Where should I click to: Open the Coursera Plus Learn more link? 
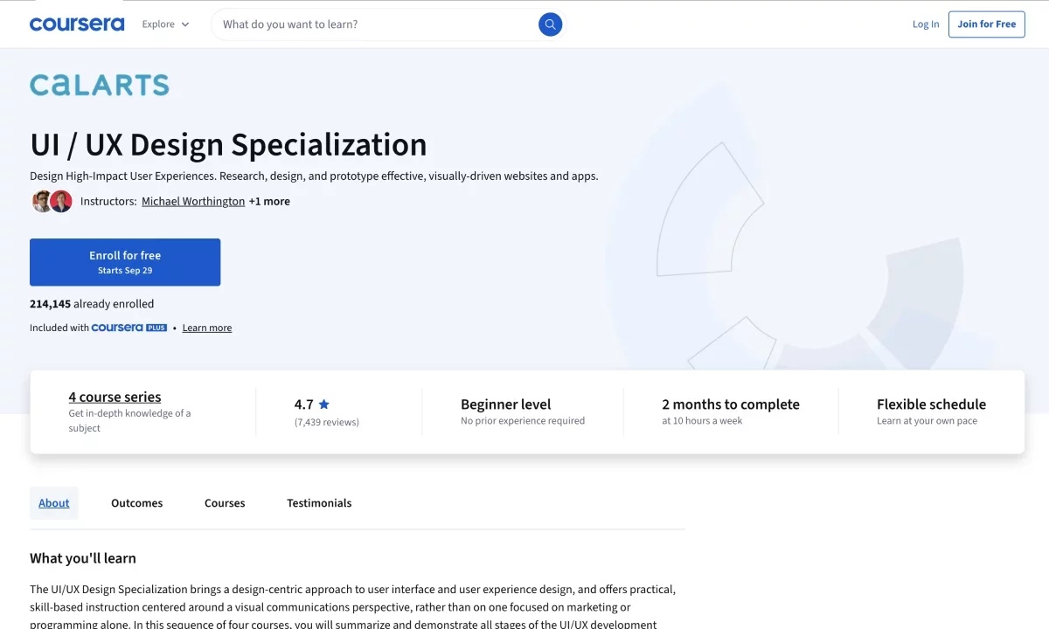(x=207, y=328)
